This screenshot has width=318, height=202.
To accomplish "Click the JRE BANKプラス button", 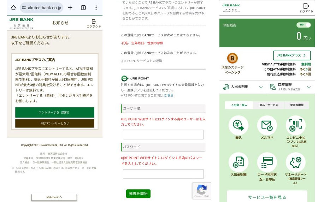I will (292, 55).
